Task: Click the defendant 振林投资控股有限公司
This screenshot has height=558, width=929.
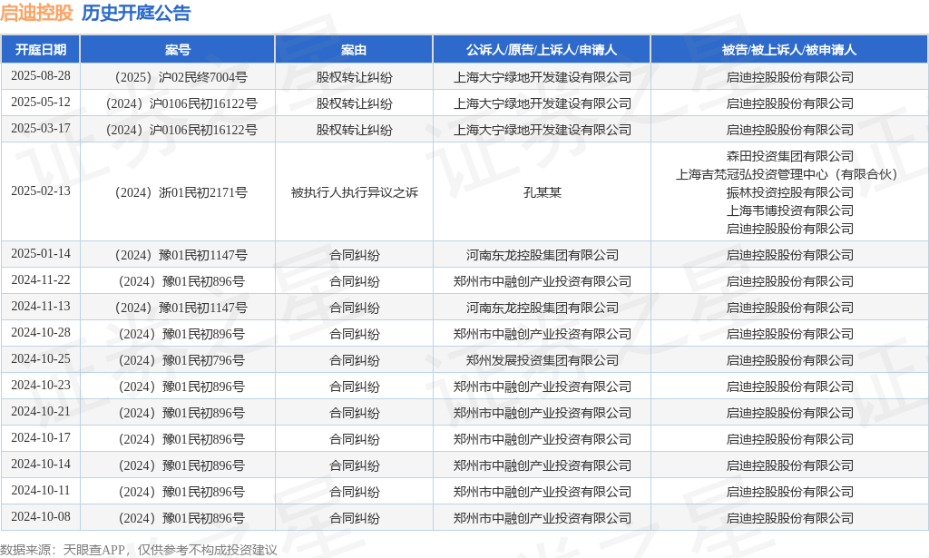Action: (x=789, y=192)
